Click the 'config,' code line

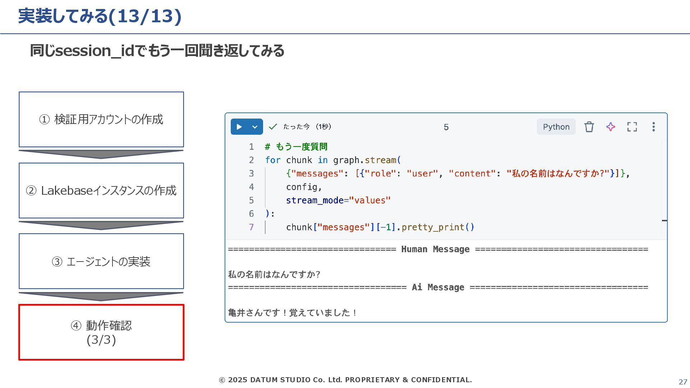click(x=304, y=187)
